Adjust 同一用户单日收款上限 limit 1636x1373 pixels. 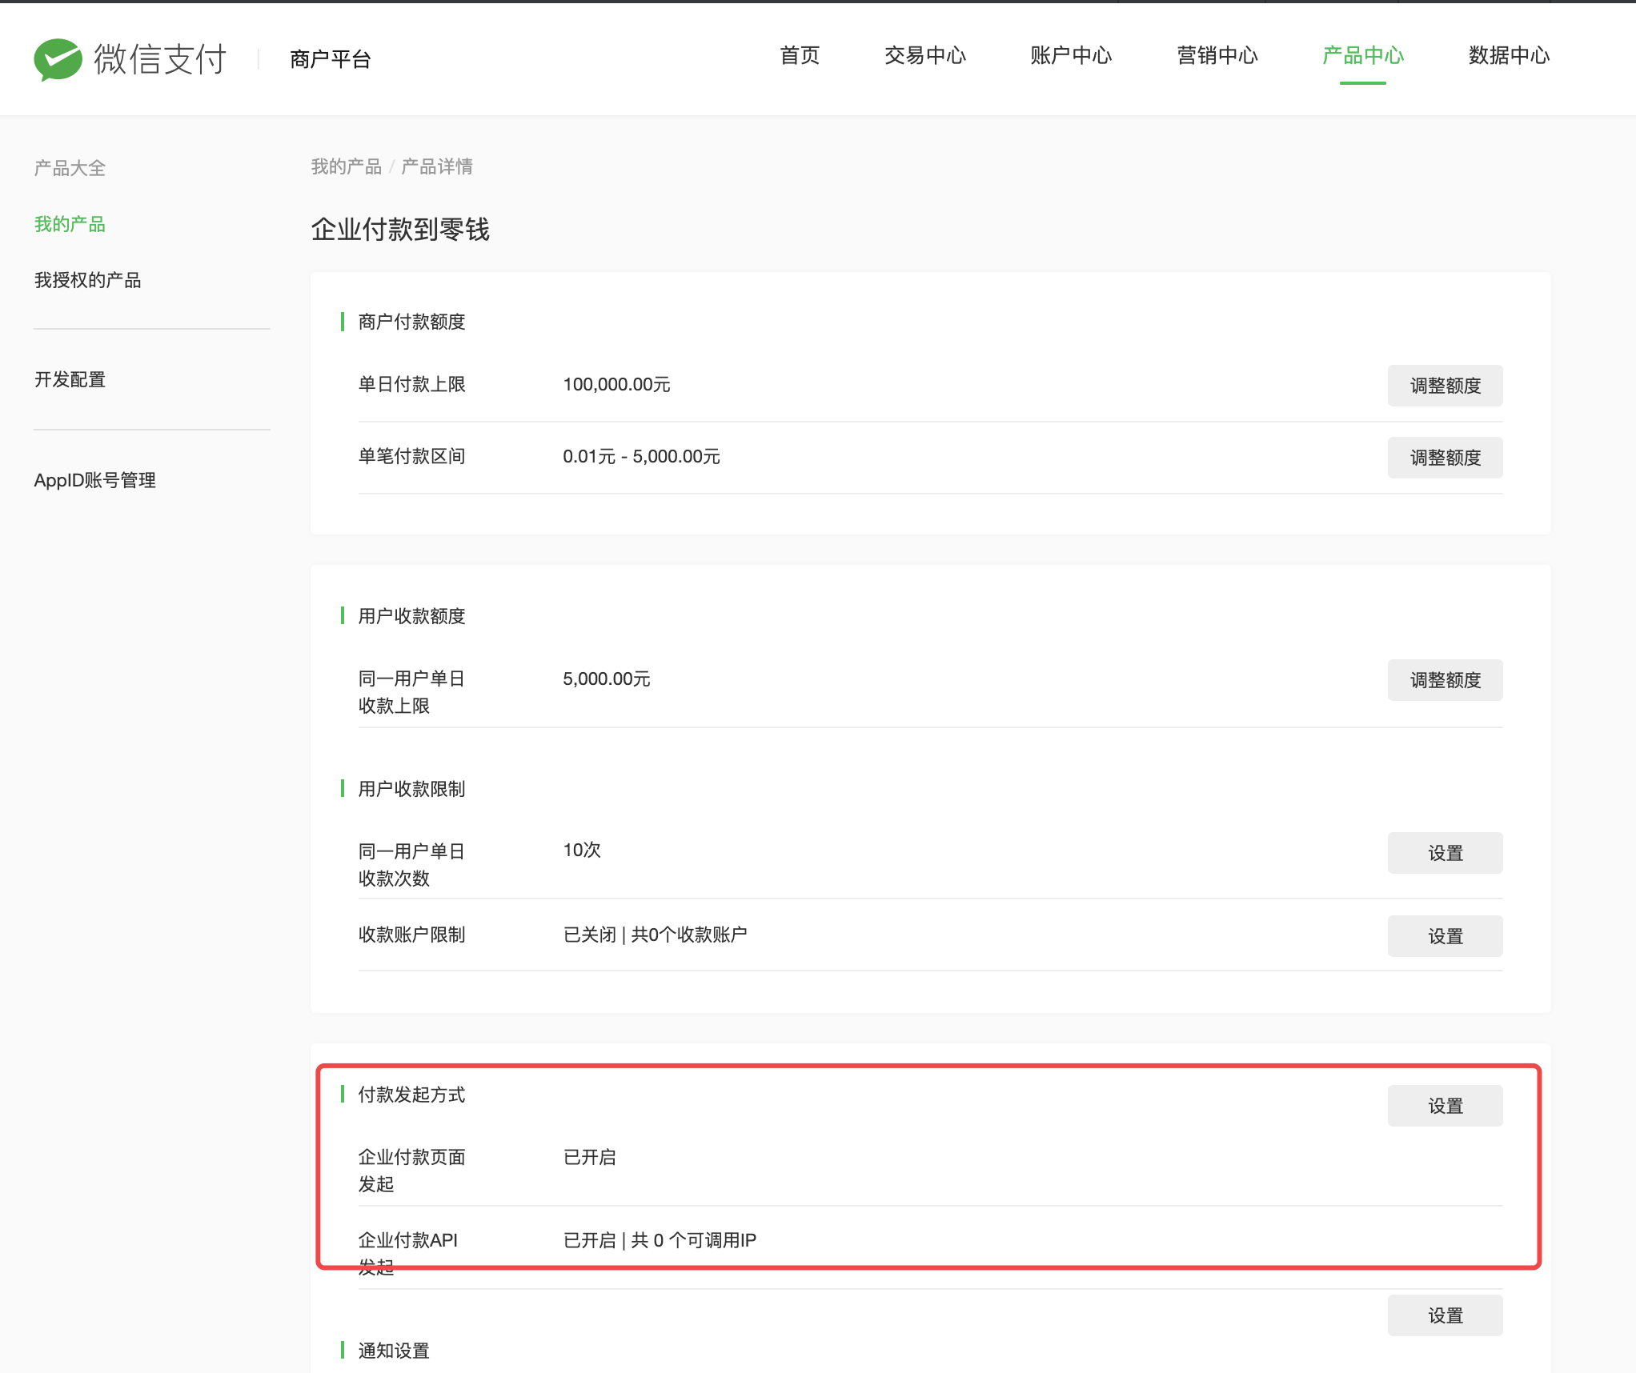click(1444, 680)
